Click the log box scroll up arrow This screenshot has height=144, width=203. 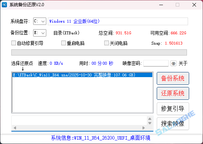pos(150,119)
